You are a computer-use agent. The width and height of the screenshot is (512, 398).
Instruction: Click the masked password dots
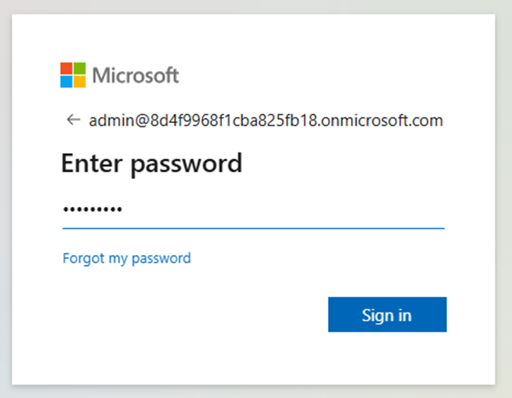coord(93,209)
